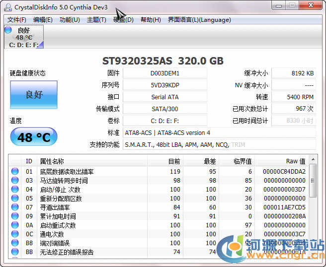Open the 功能(U) menu
The image size is (326, 267).
click(70, 20)
